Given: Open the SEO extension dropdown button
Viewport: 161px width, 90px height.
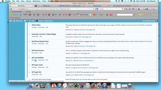Looking at the screenshot, I should tap(150, 9).
